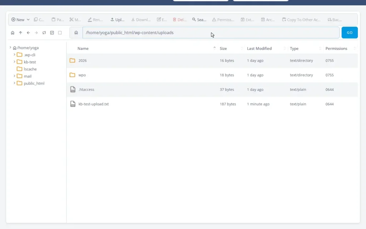Image resolution: width=366 pixels, height=229 pixels.
Task: Click the 37 bytes size cell
Action: 227,89
